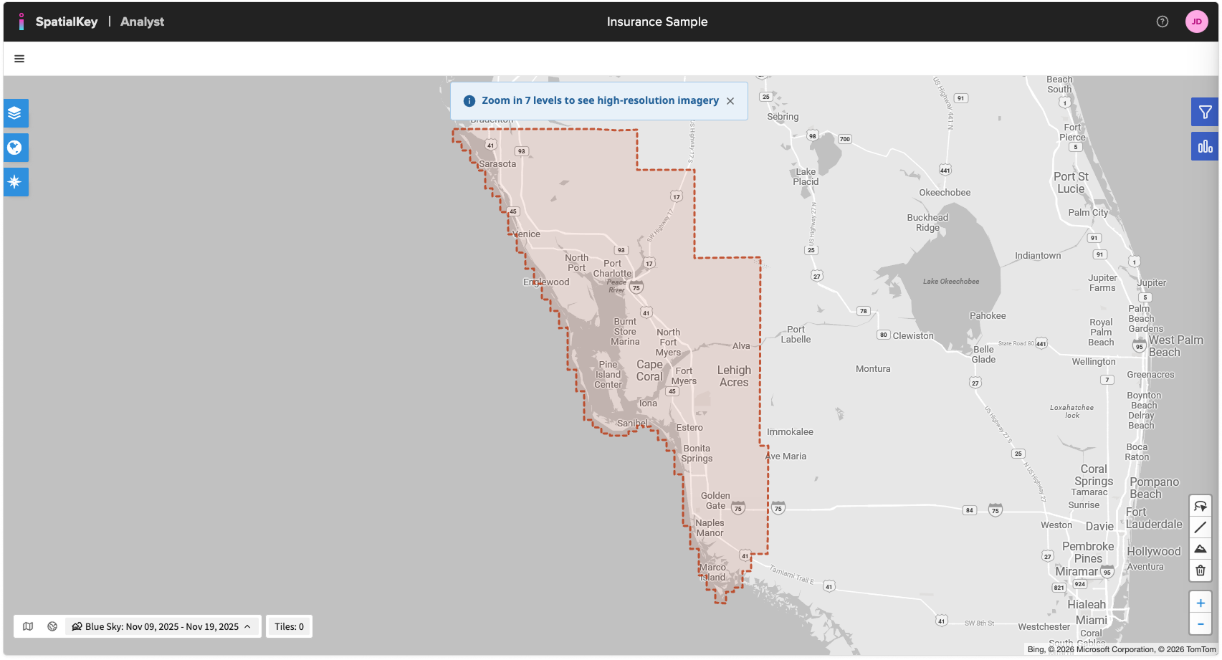This screenshot has width=1222, height=660.
Task: Delete drawn shapes with trash icon
Action: point(1200,570)
